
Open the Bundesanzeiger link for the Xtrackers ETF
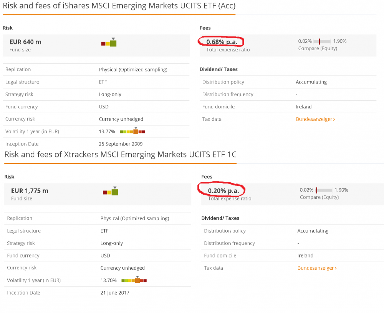coord(317,268)
